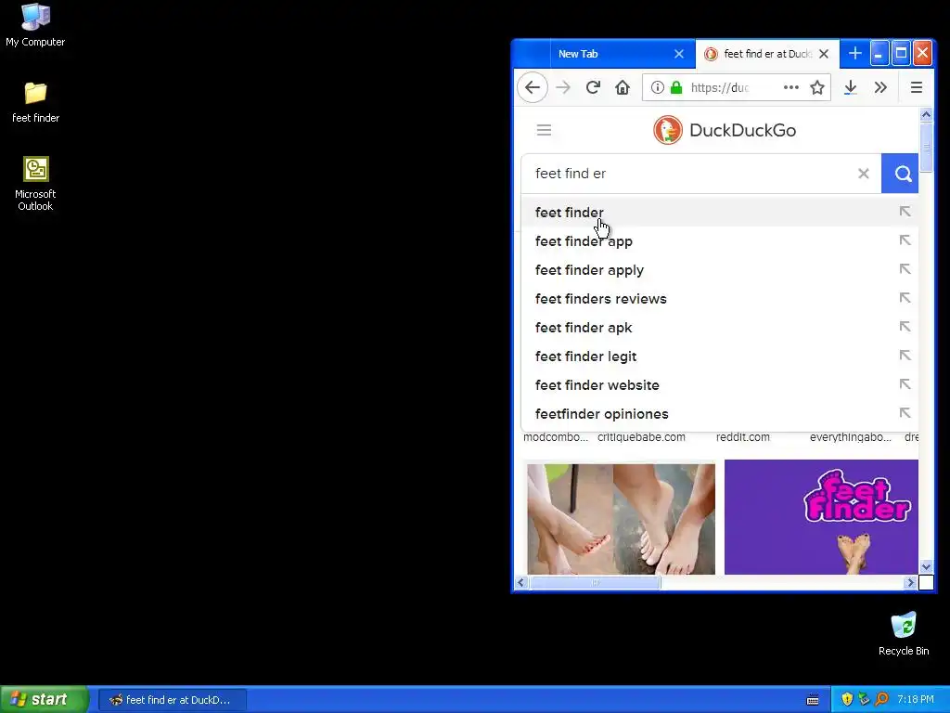Go back to the previous browser page
This screenshot has width=950, height=713.
(x=532, y=88)
